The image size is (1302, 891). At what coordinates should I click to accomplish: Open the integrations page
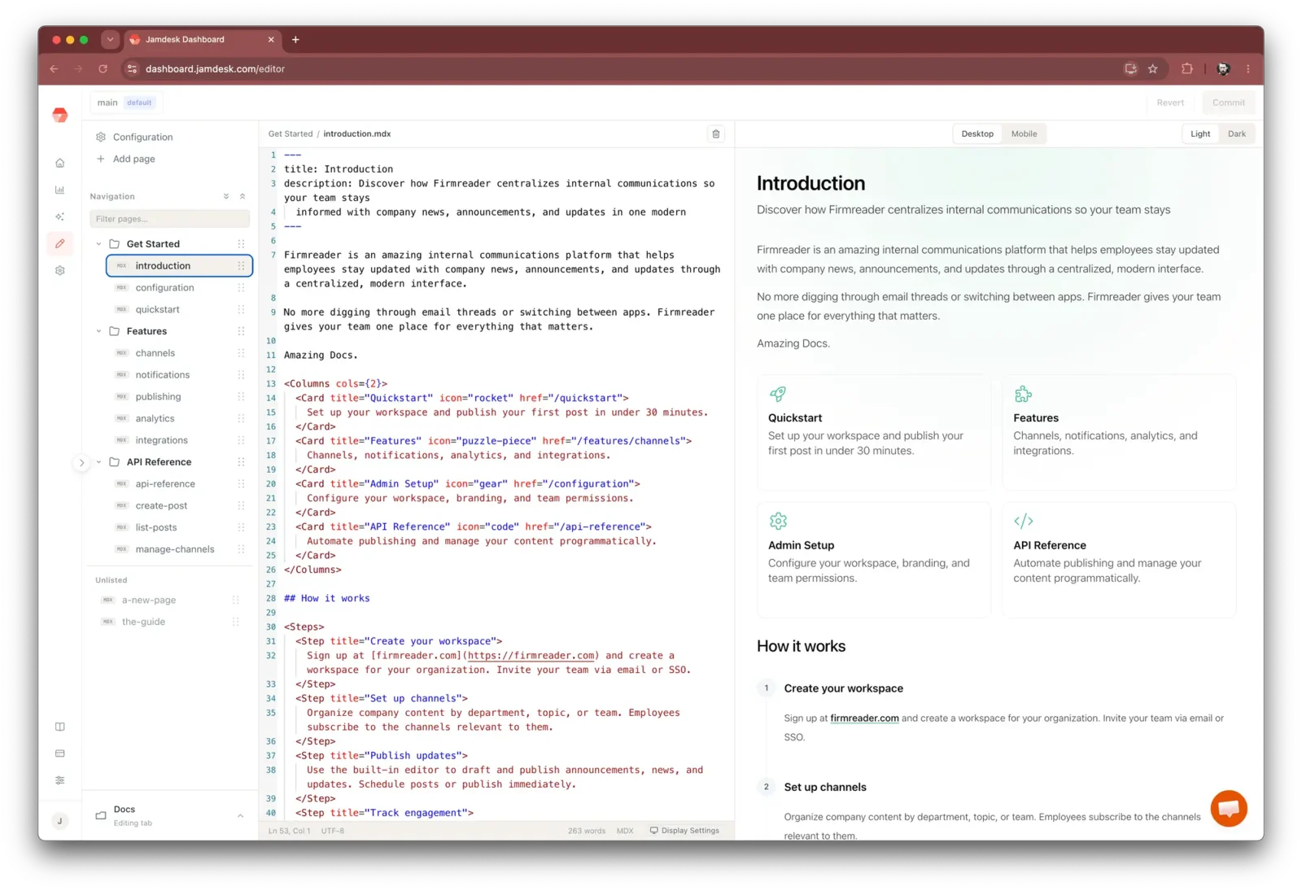[180, 440]
